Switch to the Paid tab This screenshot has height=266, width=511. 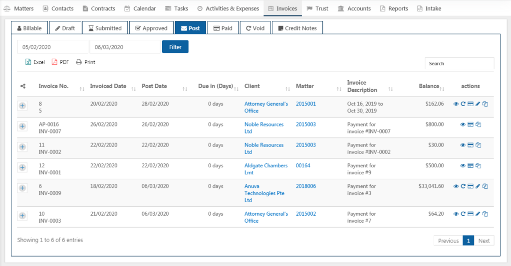coord(223,28)
